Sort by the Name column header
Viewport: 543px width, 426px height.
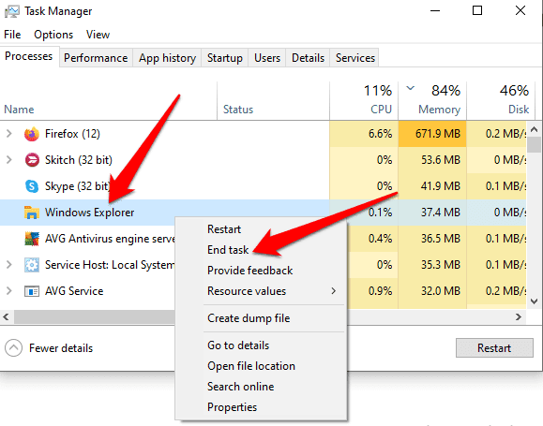(19, 110)
